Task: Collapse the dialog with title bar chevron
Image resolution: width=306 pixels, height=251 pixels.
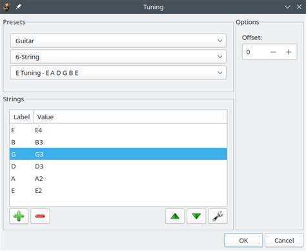Action: (287, 7)
